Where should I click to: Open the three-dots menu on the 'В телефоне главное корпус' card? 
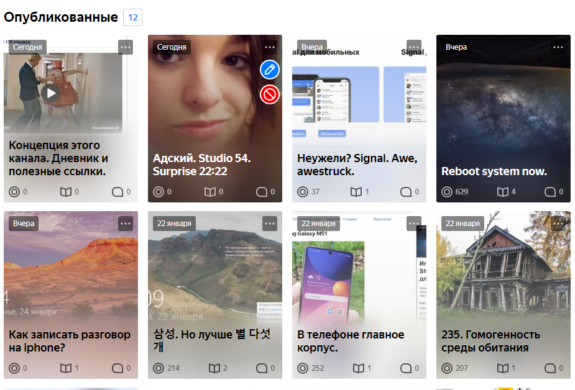pyautogui.click(x=414, y=224)
